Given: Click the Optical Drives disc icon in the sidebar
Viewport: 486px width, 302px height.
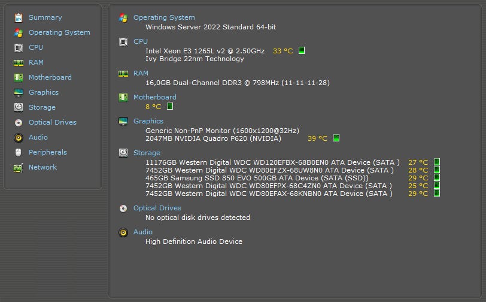Looking at the screenshot, I should [19, 122].
